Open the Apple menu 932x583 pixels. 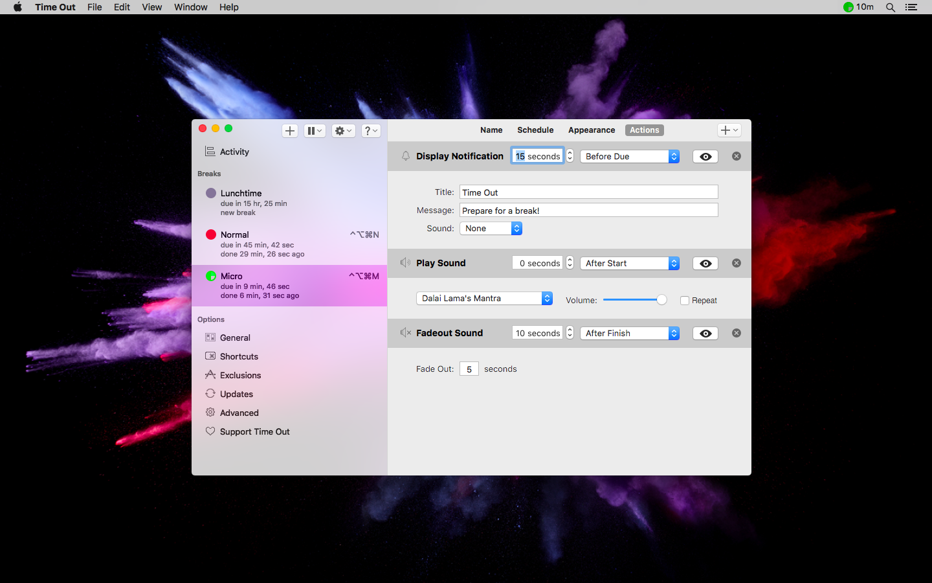17,7
